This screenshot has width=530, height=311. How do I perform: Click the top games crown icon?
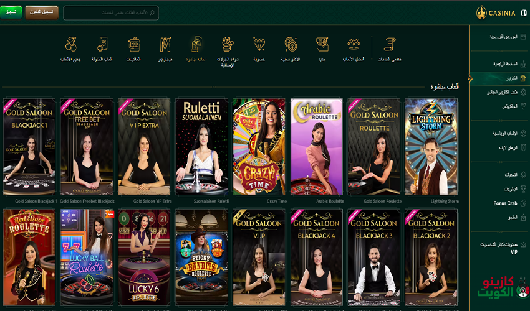(x=354, y=45)
